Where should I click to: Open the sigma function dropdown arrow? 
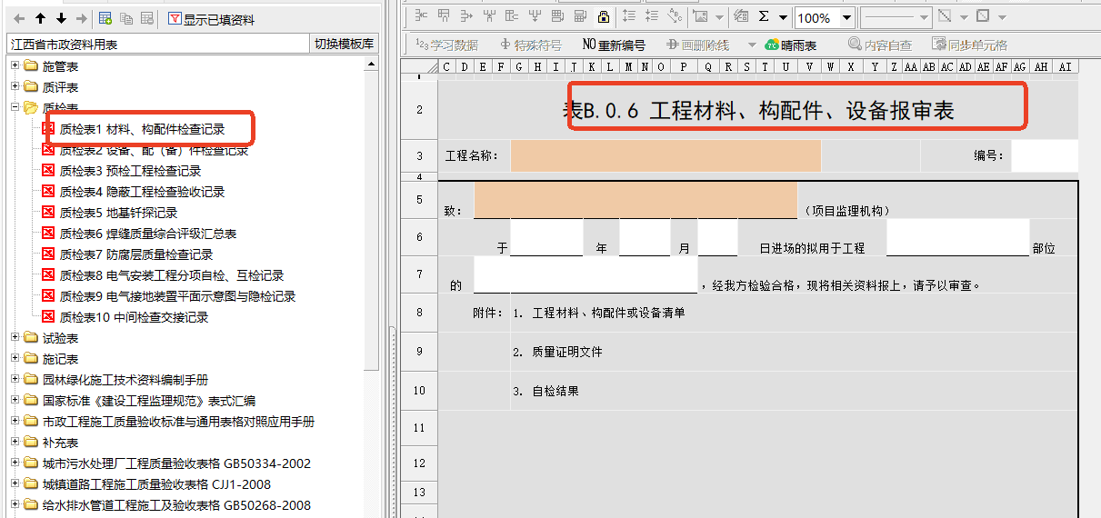pyautogui.click(x=783, y=17)
